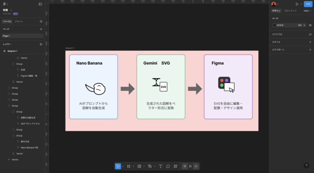Image resolution: width=314 pixels, height=173 pixels.
Task: Select the Figma cursor illustration on canvas
Action: coord(226,84)
